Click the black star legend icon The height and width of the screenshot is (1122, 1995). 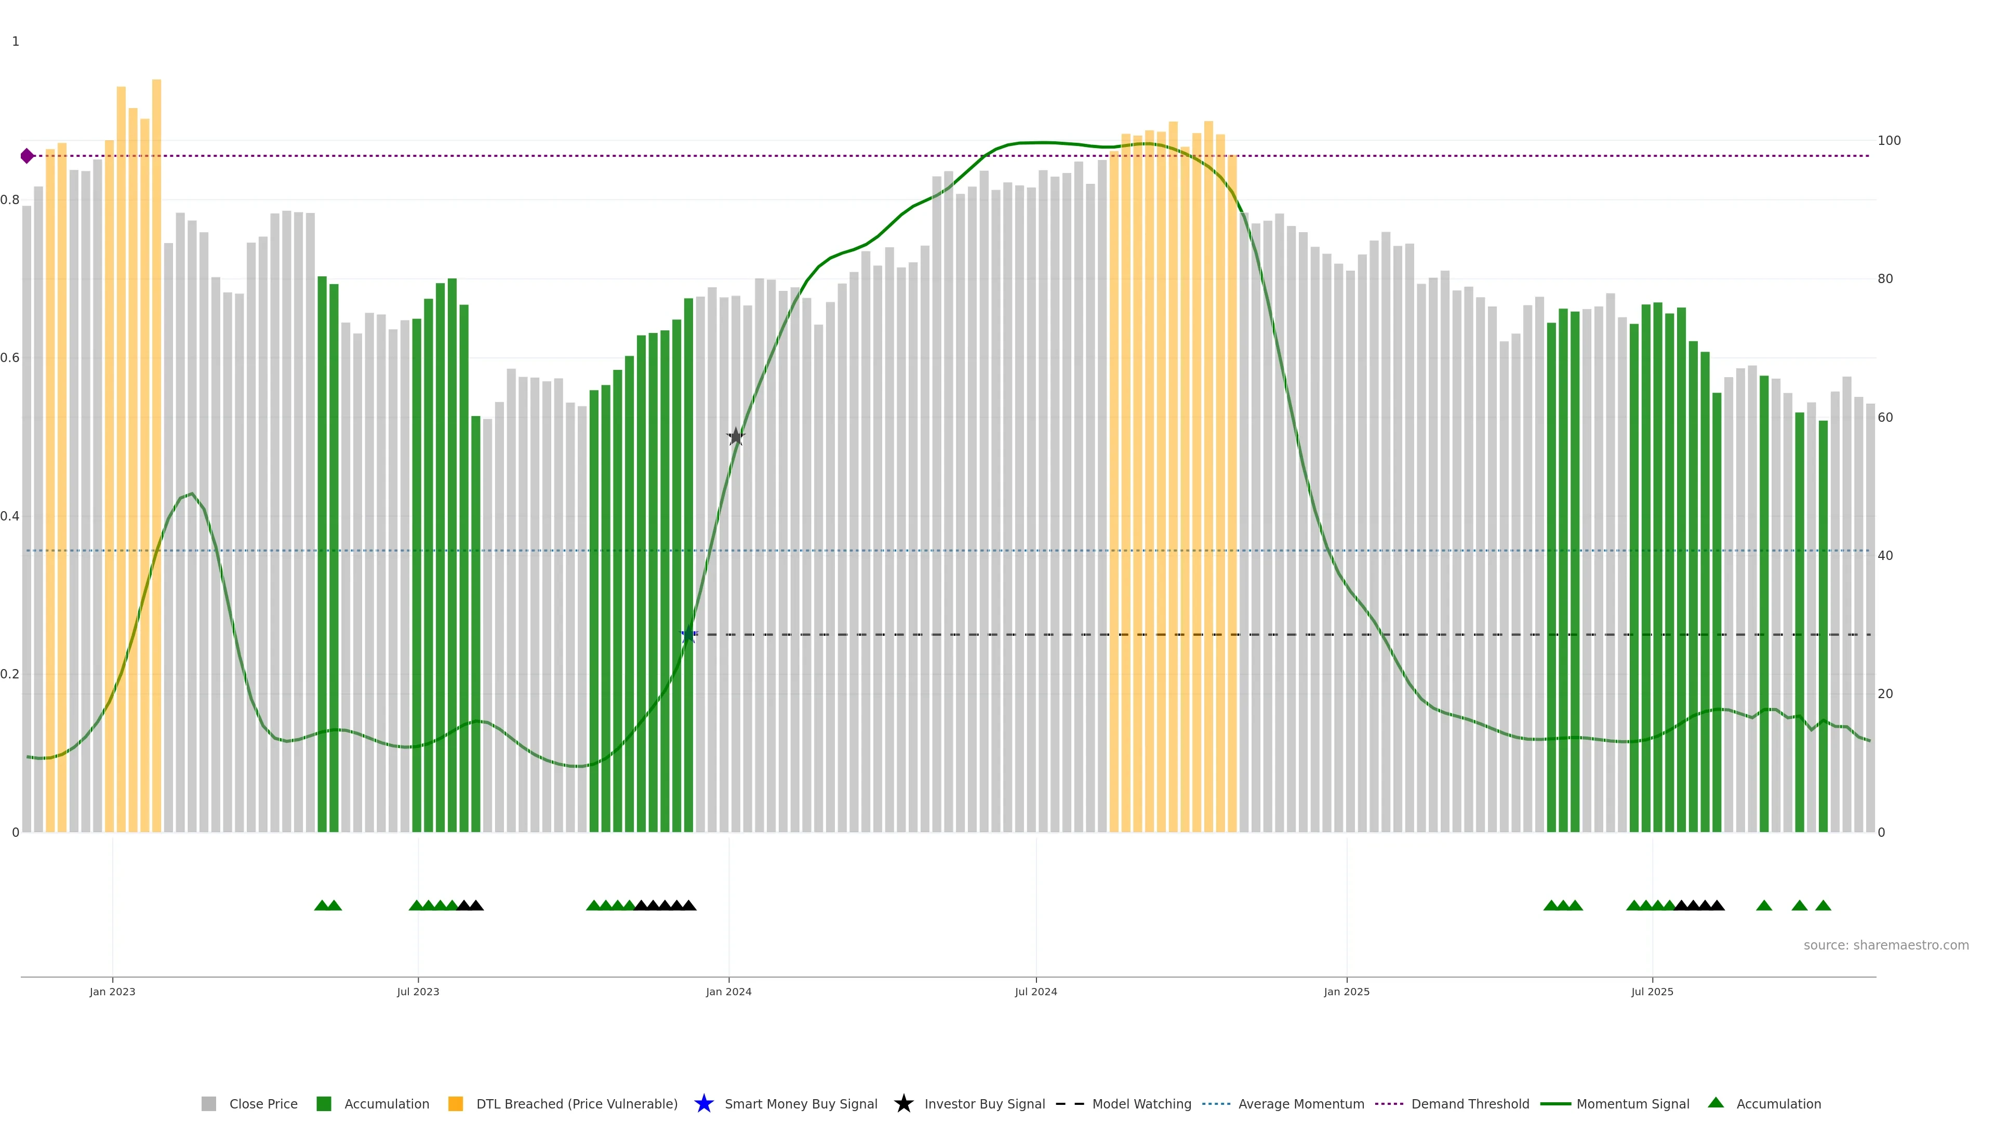[903, 1103]
